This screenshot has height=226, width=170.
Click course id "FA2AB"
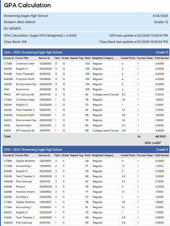point(8,176)
